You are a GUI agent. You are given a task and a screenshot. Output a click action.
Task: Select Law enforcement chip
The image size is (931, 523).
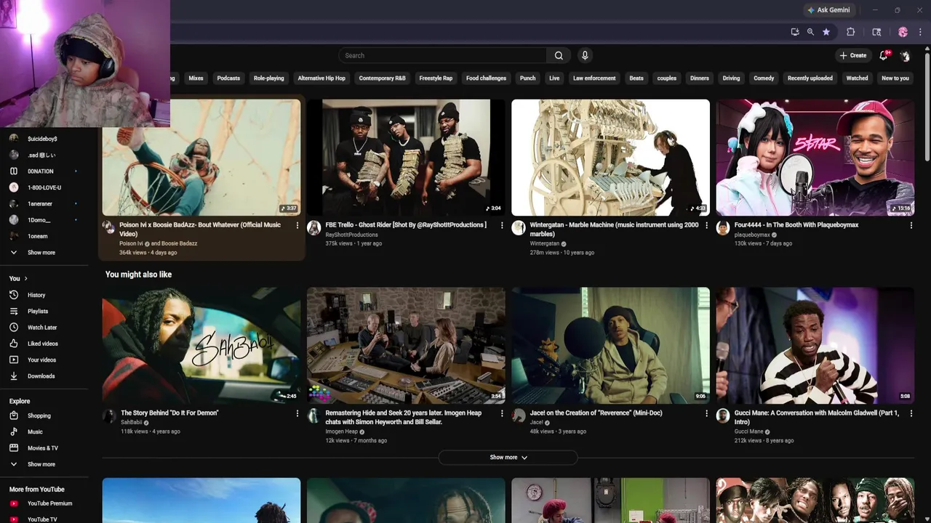[594, 78]
